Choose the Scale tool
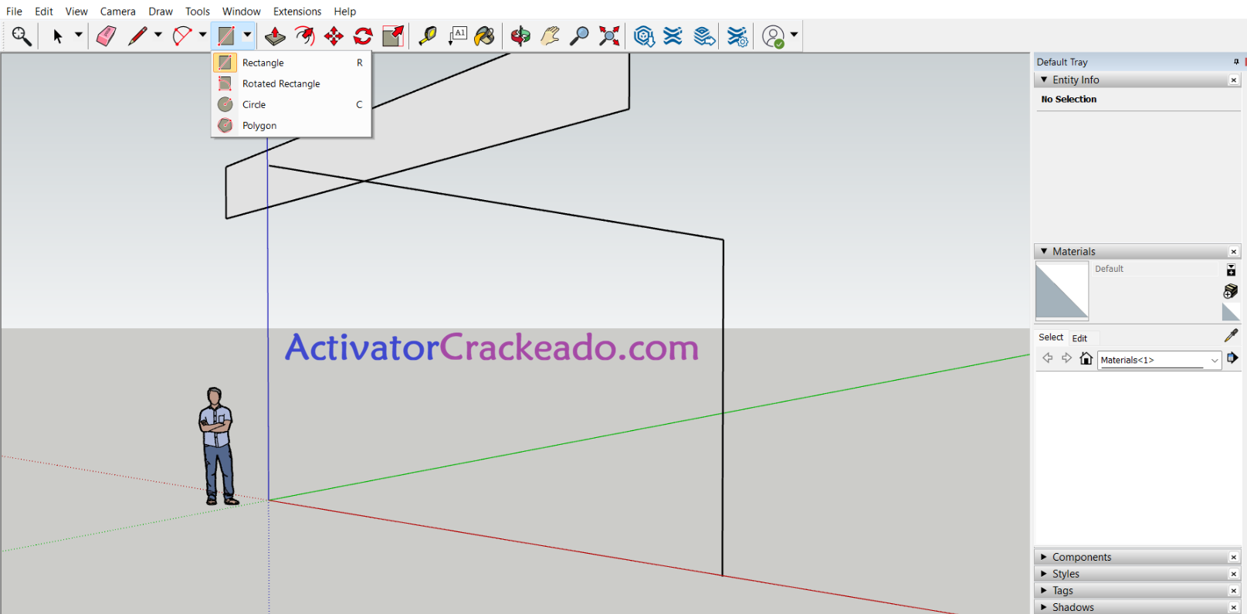 pos(393,36)
